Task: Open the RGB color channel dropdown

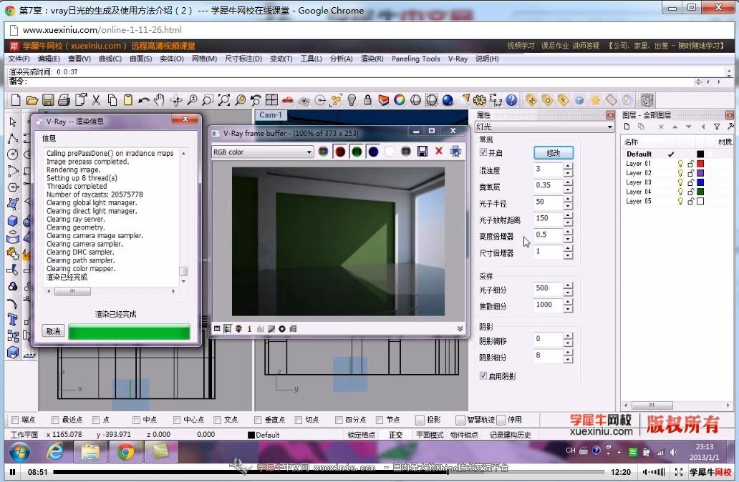Action: (x=263, y=152)
